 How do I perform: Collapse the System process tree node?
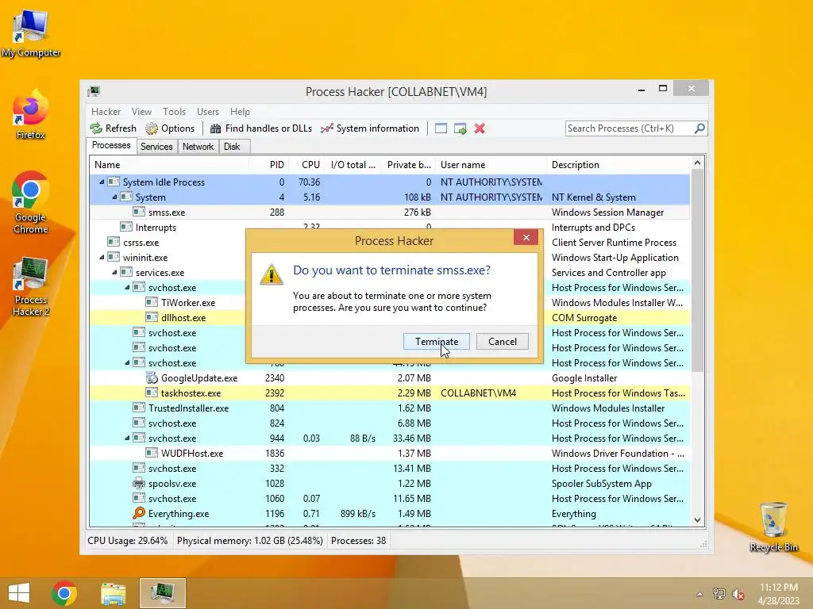(114, 197)
